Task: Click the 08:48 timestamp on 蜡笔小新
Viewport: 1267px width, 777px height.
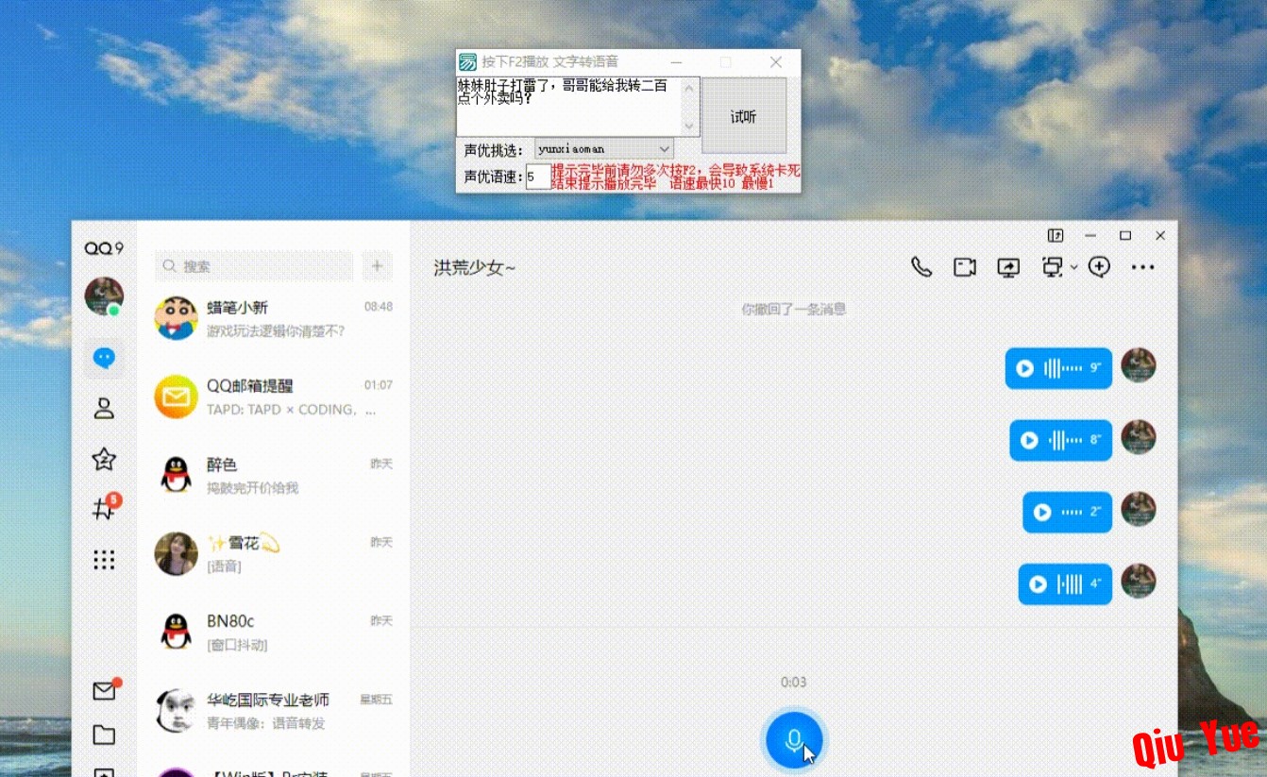Action: click(x=379, y=307)
